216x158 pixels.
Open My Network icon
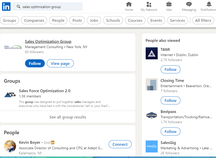pos(149,4)
